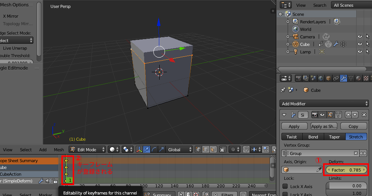Switch to edge select mode
Viewport: 372px width, 196px height.
tap(206, 150)
